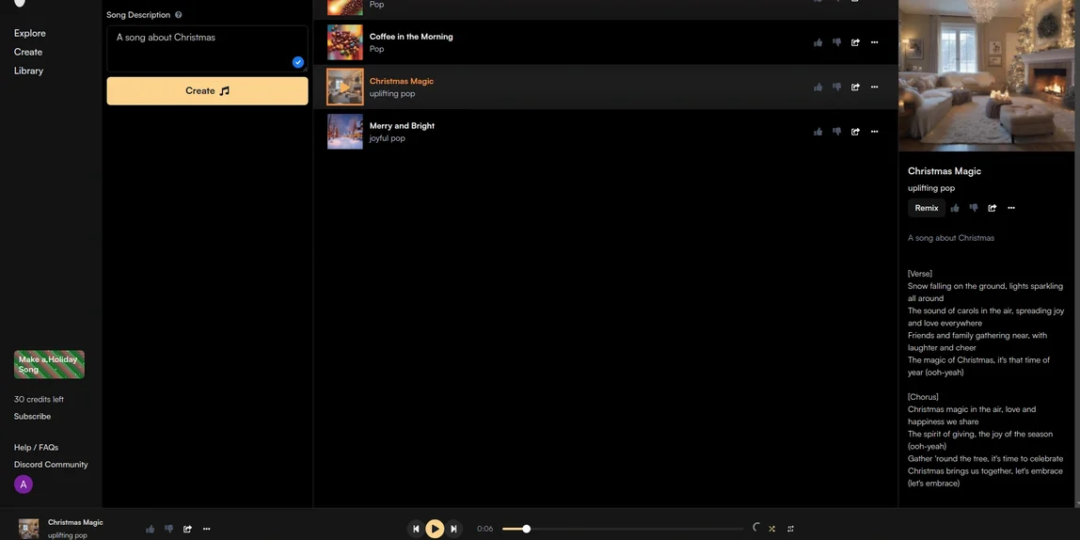Skip to the previous track
Image resolution: width=1080 pixels, height=540 pixels.
coord(416,529)
